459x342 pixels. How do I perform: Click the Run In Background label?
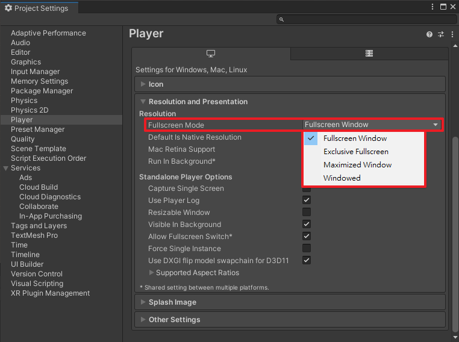point(181,161)
